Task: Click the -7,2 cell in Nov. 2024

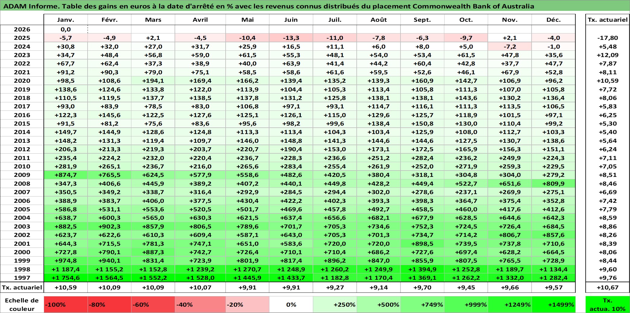Action: [x=510, y=46]
